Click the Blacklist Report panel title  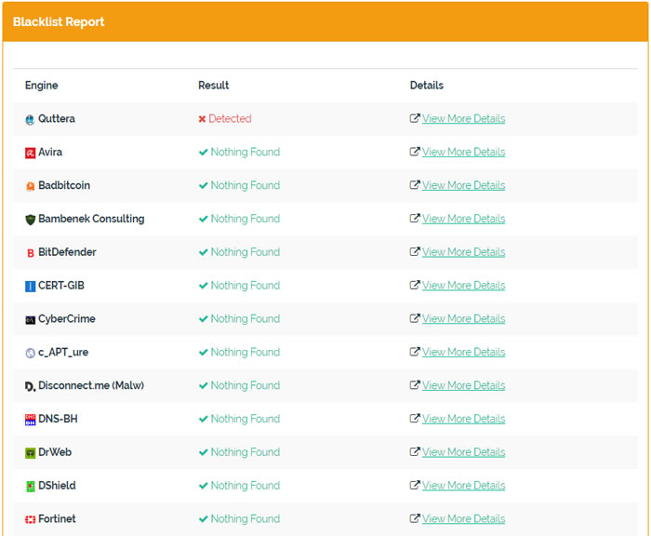coord(59,22)
